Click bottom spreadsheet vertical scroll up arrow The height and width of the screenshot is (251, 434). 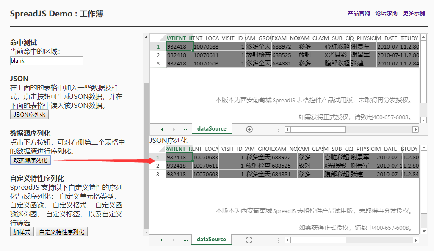coord(424,148)
